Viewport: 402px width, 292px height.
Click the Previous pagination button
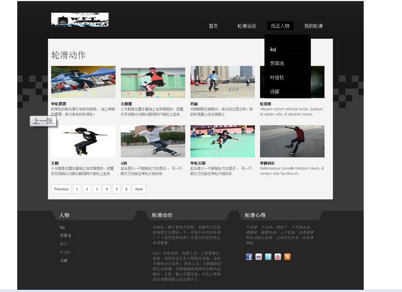[61, 189]
